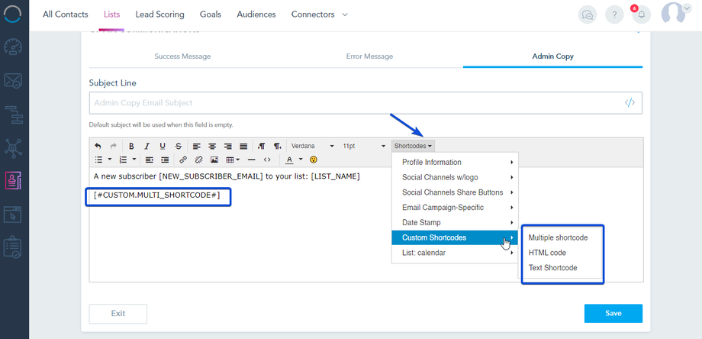Remove link with unlink icon
This screenshot has height=339, width=702.
(x=199, y=160)
